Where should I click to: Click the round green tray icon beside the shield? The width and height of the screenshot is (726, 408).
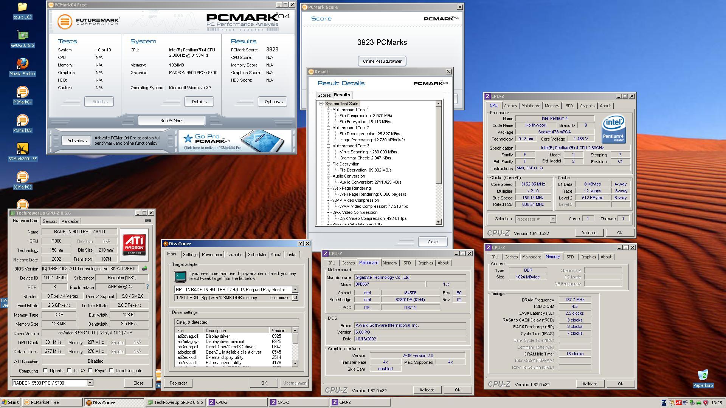(x=699, y=403)
